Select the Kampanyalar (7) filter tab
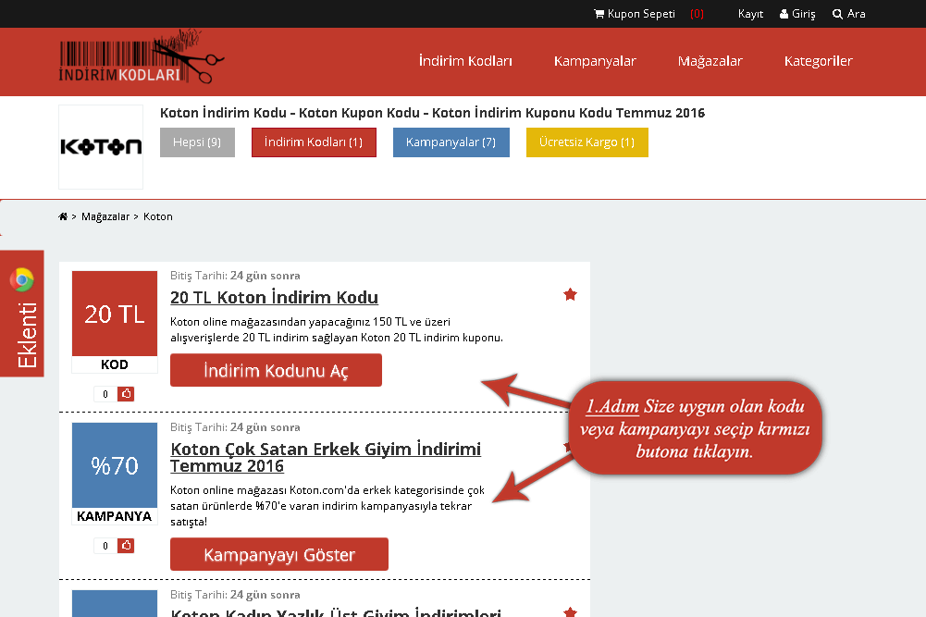The height and width of the screenshot is (617, 926). [451, 142]
